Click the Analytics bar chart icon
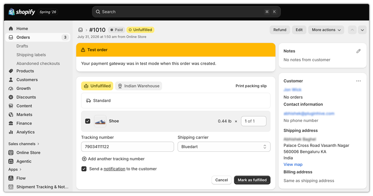Screen dimensions: 373x196 pyautogui.click(x=11, y=132)
